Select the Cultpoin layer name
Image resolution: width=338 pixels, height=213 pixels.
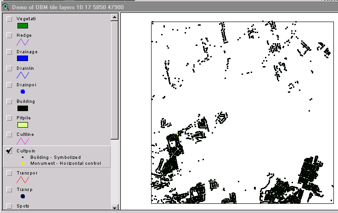[26, 151]
